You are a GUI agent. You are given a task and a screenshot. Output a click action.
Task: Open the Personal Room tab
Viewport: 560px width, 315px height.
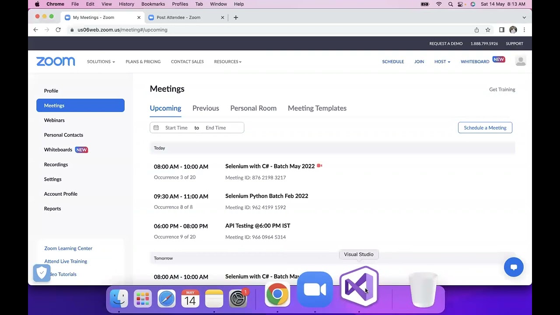coord(253,108)
